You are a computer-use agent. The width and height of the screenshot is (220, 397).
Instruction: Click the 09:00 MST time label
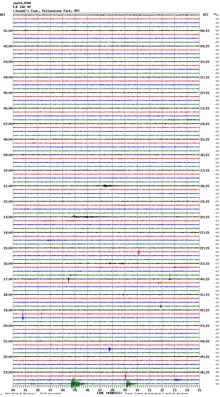coord(8,155)
